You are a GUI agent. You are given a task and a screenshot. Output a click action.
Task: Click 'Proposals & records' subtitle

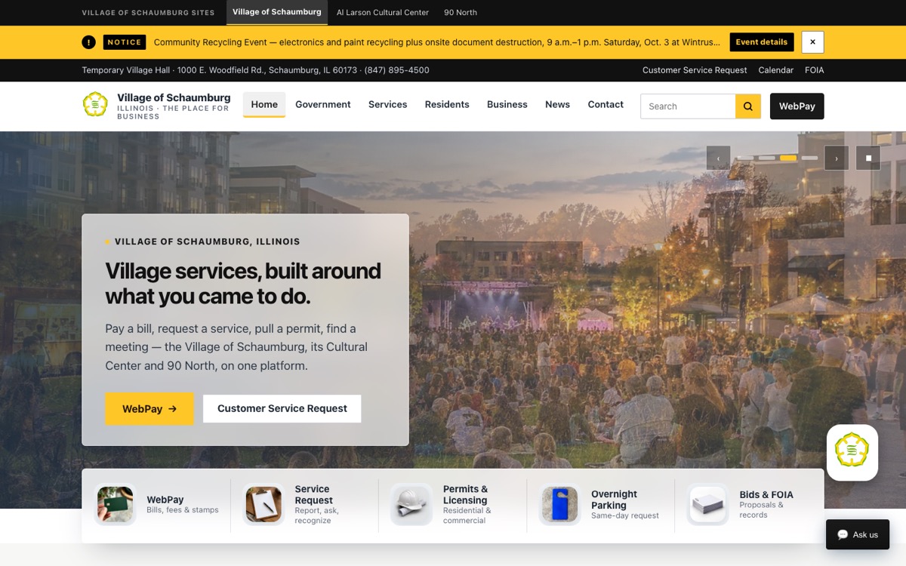[x=762, y=509]
